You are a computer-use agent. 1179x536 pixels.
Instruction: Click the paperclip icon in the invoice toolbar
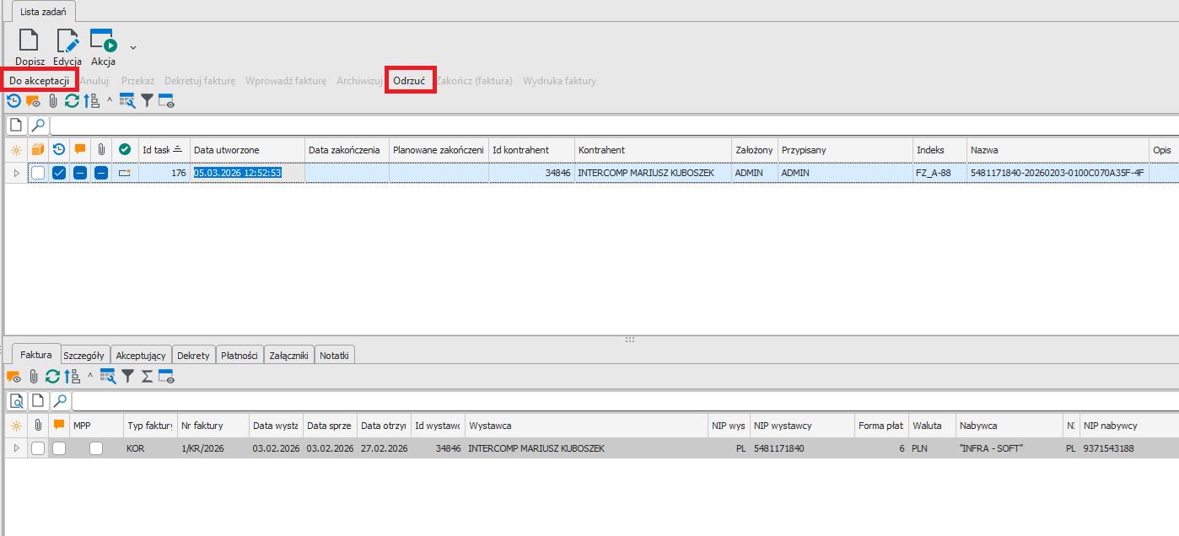click(x=34, y=377)
